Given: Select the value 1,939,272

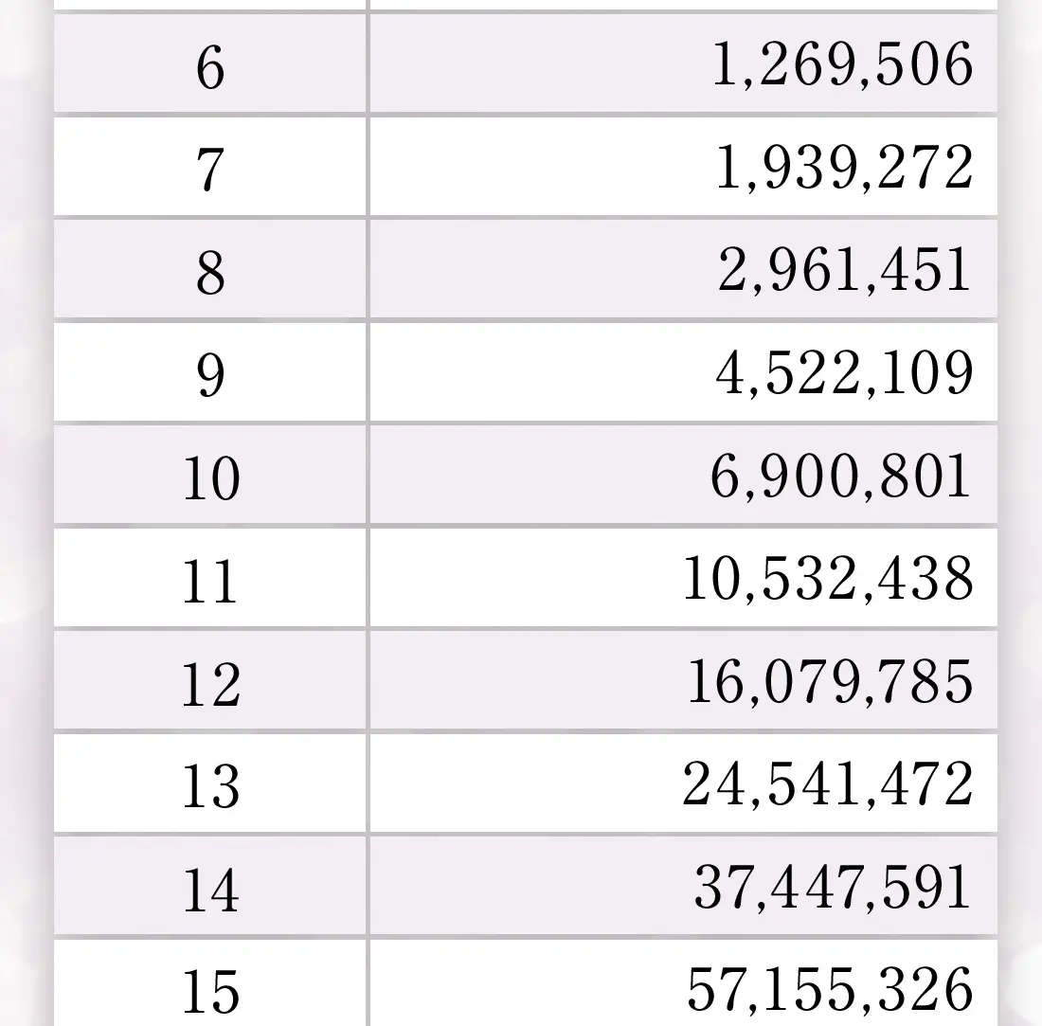Looking at the screenshot, I should (843, 169).
